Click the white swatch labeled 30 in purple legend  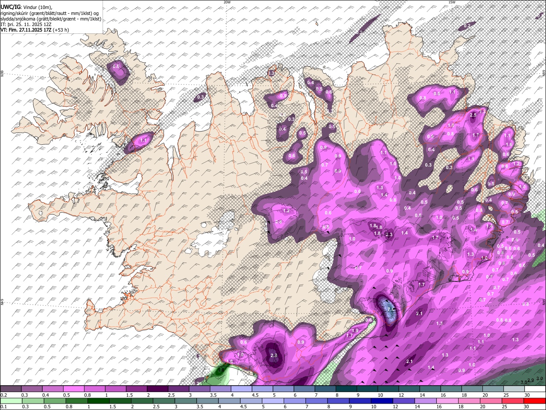pyautogui.click(x=535, y=389)
